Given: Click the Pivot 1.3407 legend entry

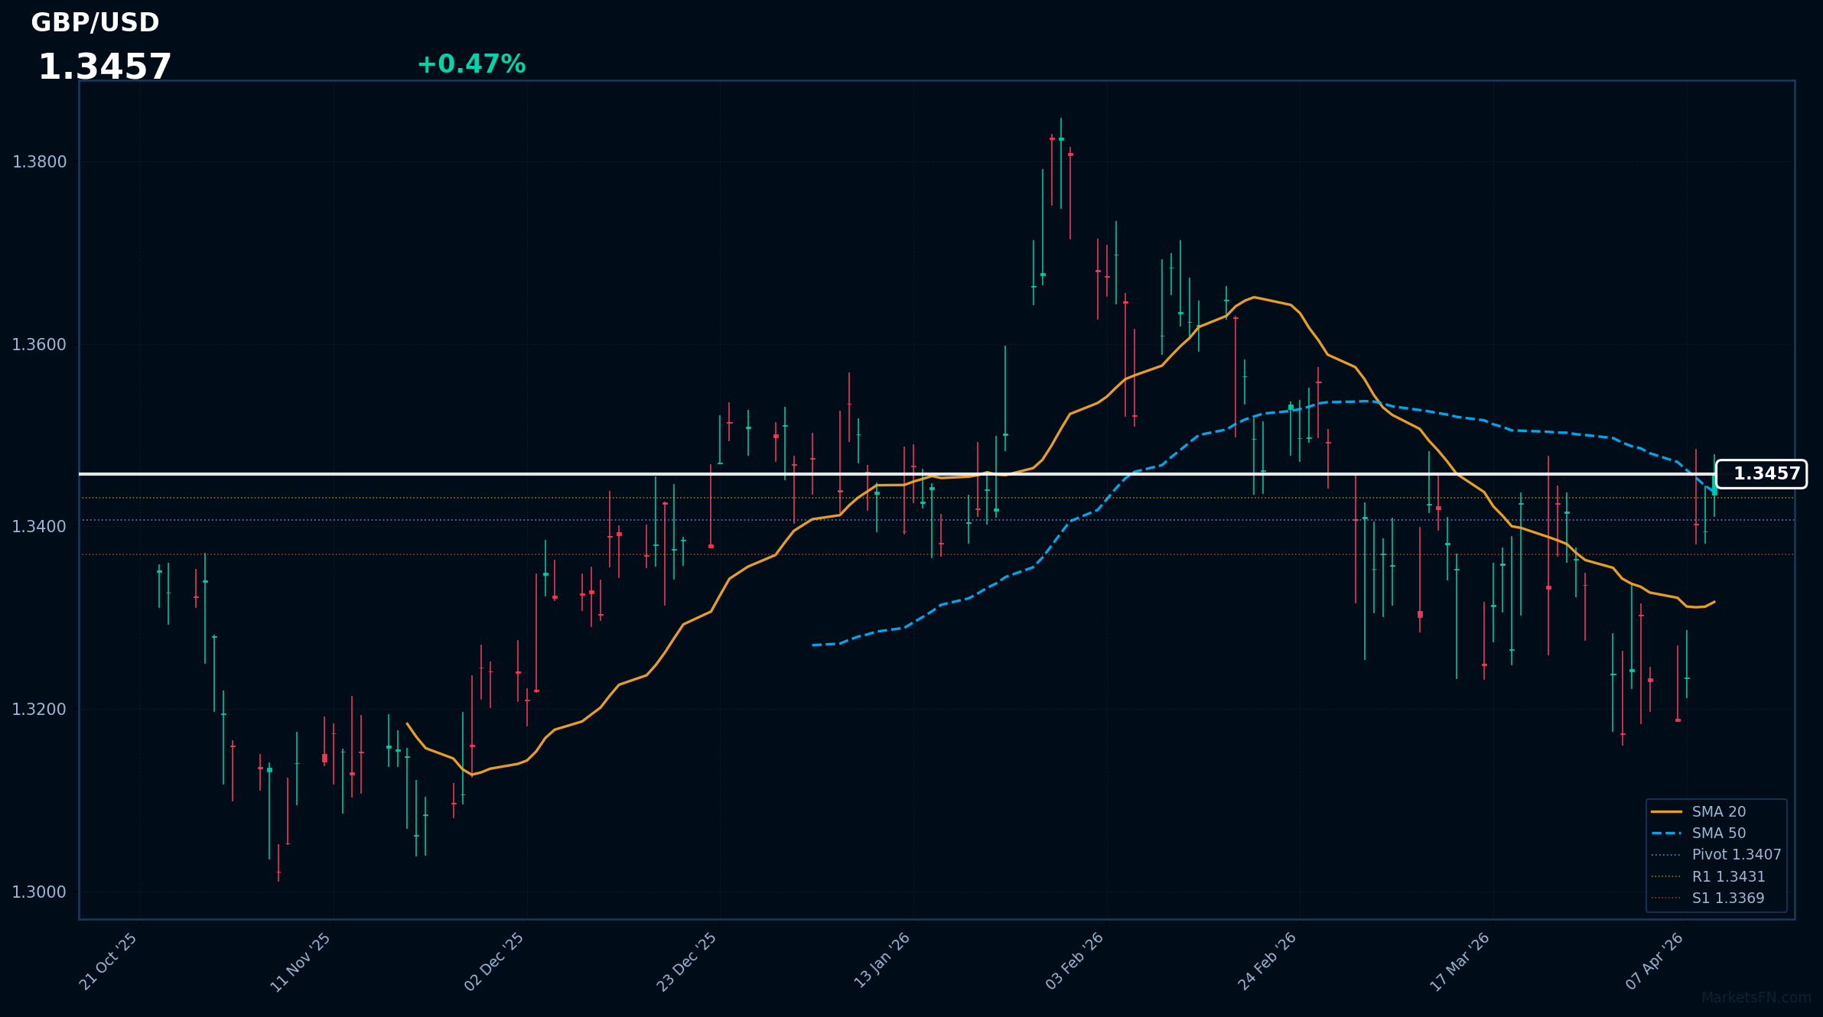Looking at the screenshot, I should tap(1716, 855).
